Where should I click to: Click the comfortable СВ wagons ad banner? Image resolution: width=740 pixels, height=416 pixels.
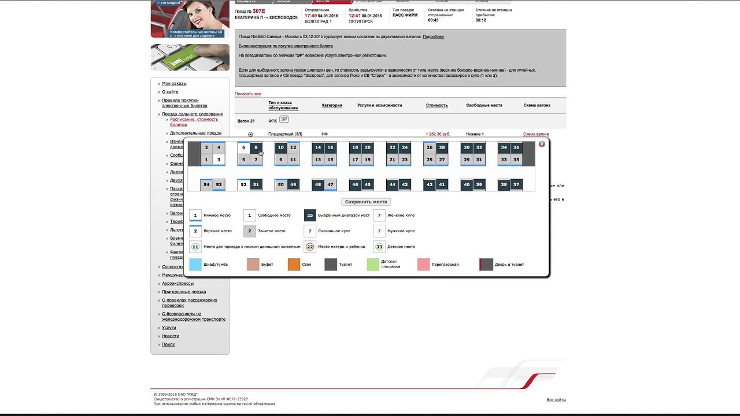(x=190, y=18)
